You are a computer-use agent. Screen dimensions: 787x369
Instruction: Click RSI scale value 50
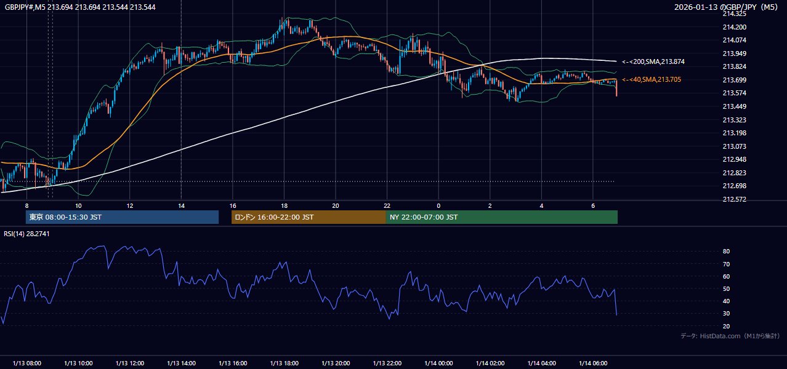click(x=727, y=288)
